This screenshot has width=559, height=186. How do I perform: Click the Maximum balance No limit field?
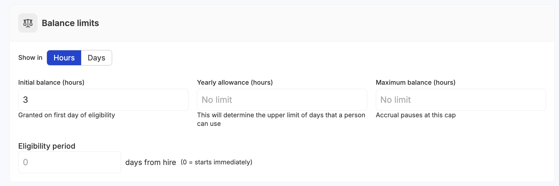(x=461, y=100)
